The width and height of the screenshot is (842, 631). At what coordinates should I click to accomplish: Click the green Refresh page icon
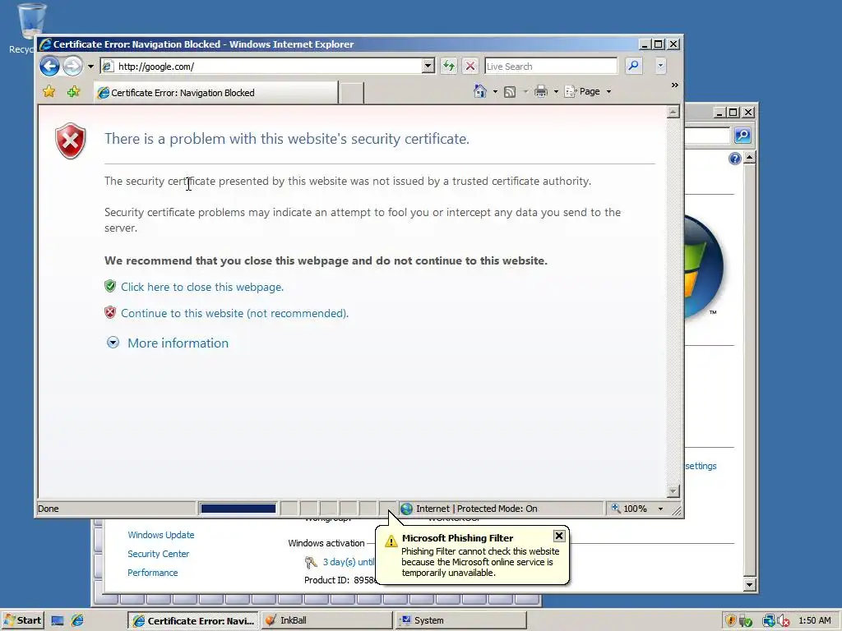click(448, 67)
